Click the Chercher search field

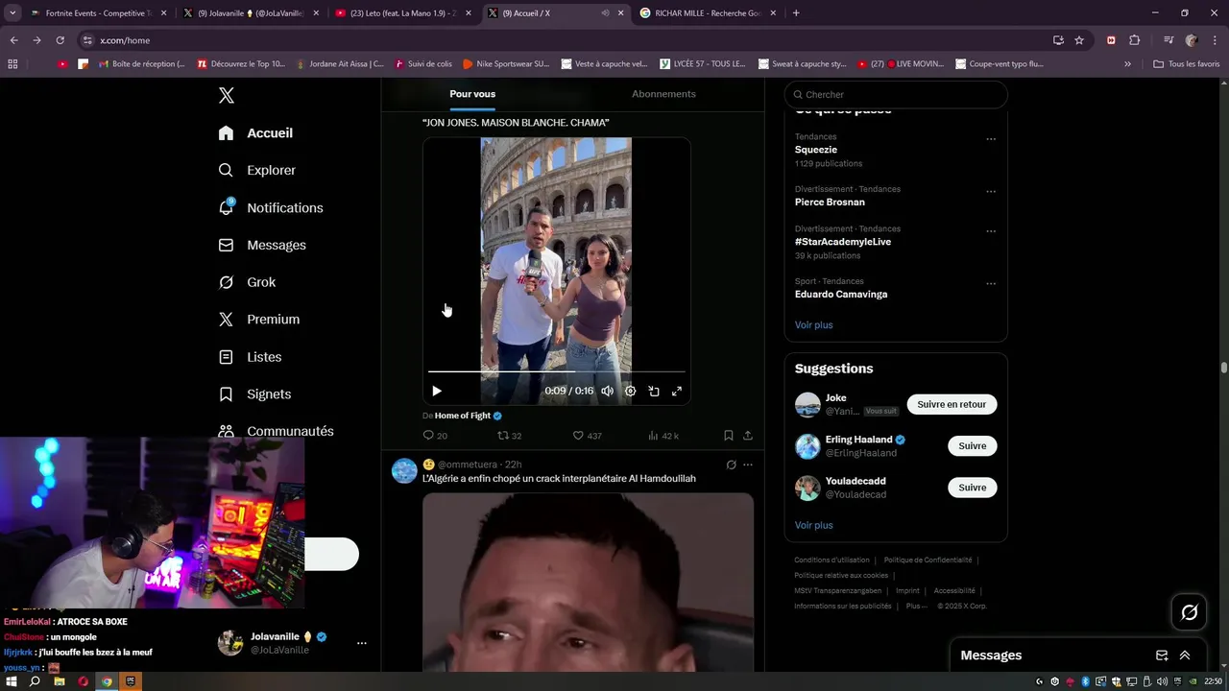(896, 94)
